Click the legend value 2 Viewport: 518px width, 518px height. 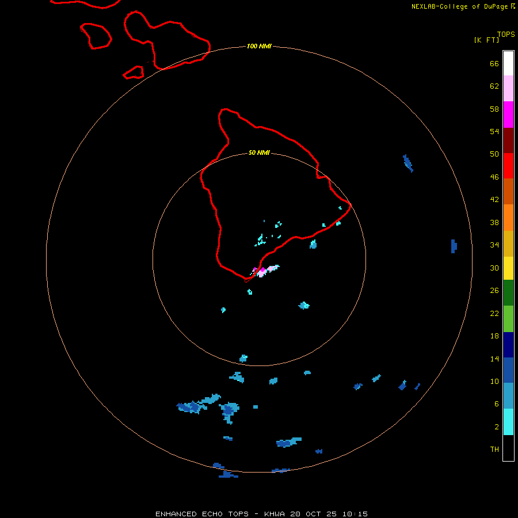(496, 427)
